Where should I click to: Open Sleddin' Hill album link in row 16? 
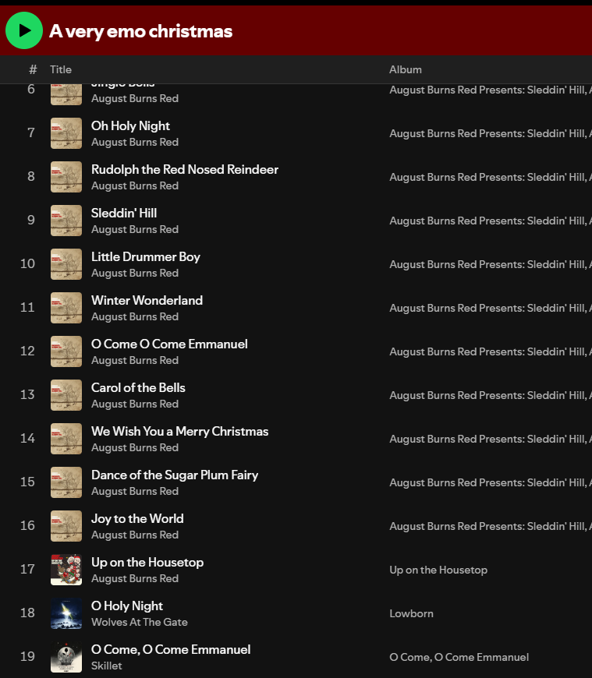491,527
